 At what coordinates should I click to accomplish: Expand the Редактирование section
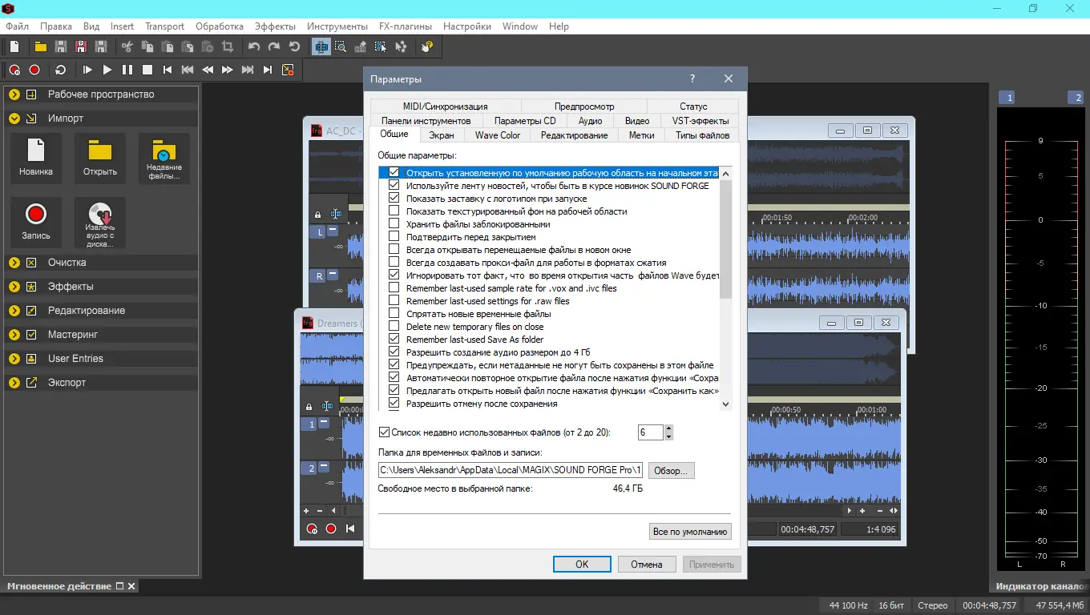[14, 311]
